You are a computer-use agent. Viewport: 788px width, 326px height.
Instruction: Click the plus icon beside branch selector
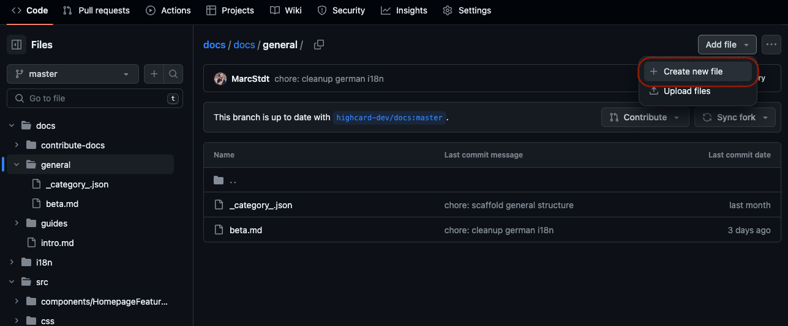(x=154, y=74)
